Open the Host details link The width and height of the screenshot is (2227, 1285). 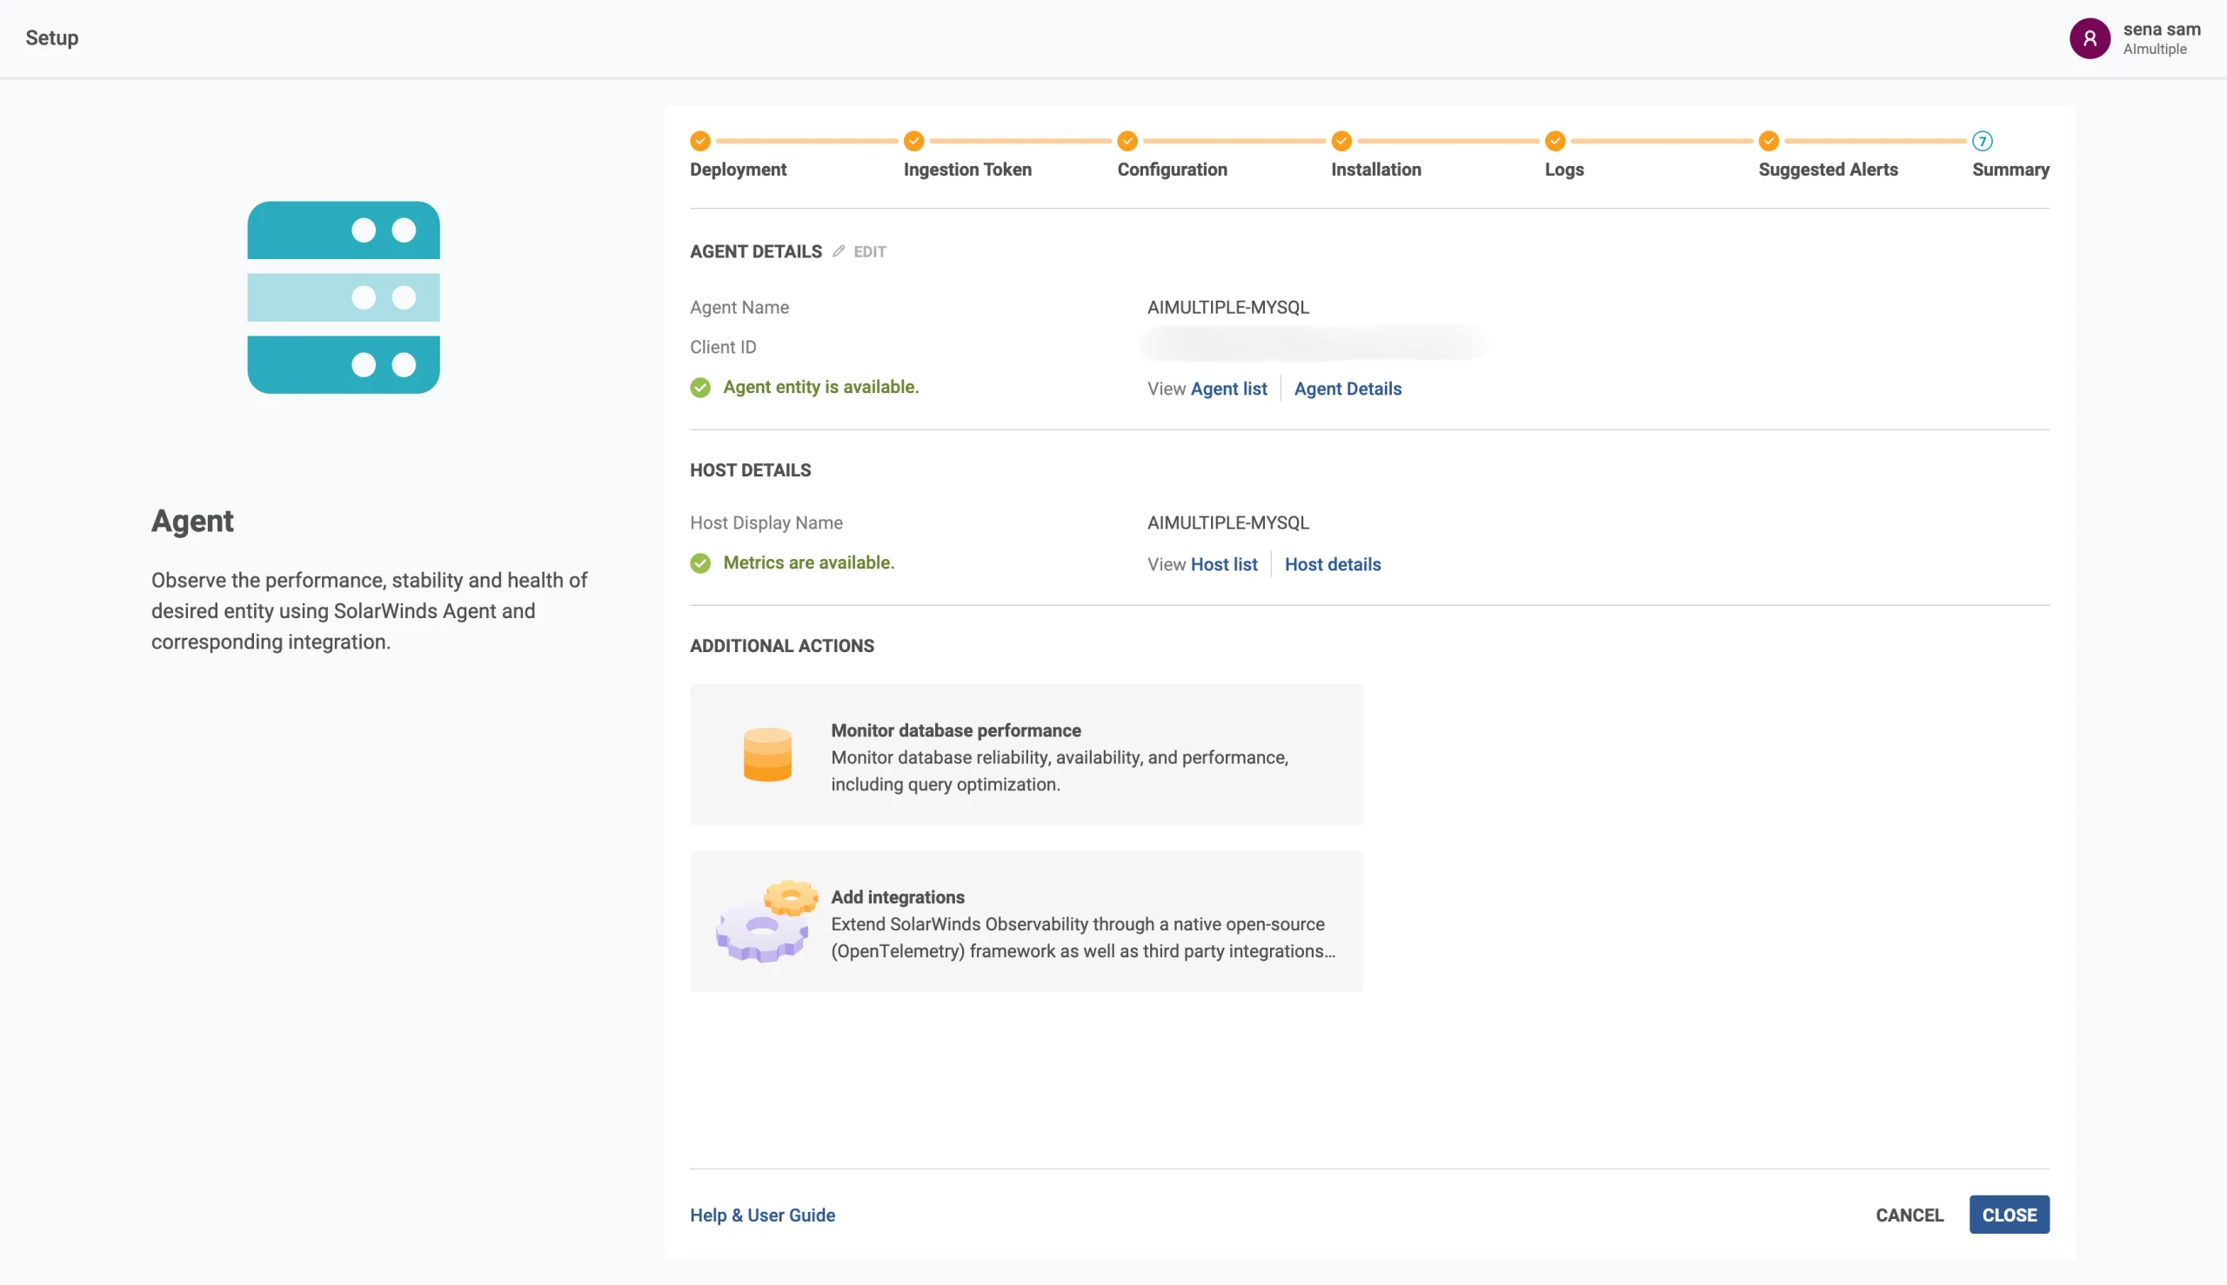click(1333, 565)
